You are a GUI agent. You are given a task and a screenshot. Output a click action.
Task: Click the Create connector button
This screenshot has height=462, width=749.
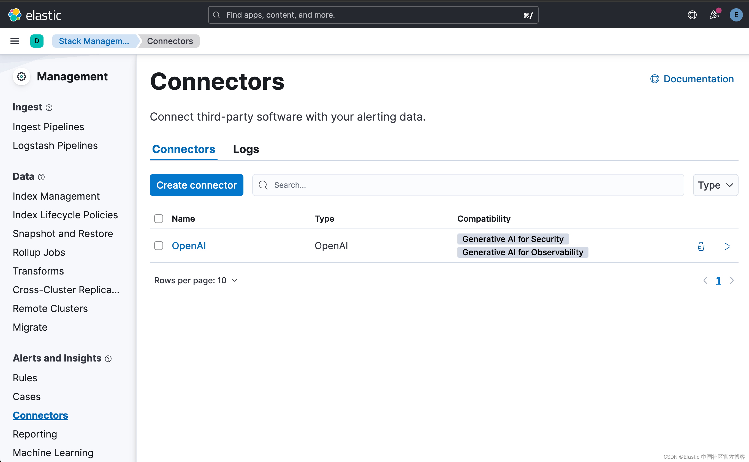click(197, 185)
